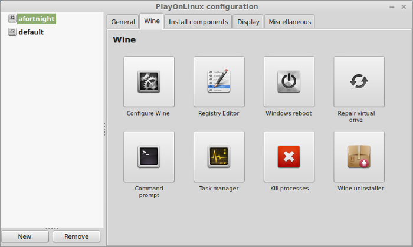This screenshot has width=413, height=247.
Task: Click Kill processes red X icon
Action: tap(289, 157)
